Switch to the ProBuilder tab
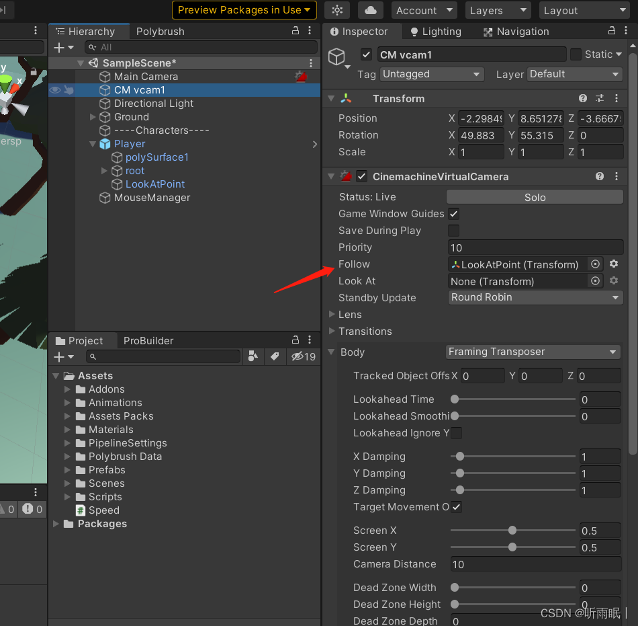Image resolution: width=638 pixels, height=626 pixels. coord(148,340)
